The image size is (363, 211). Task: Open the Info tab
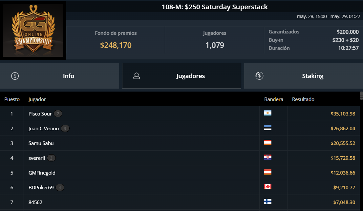click(x=59, y=76)
